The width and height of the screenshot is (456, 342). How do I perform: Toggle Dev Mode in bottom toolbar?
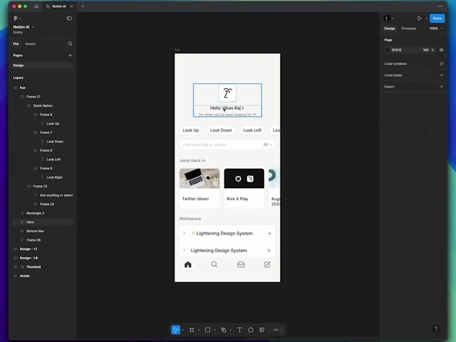(x=276, y=330)
